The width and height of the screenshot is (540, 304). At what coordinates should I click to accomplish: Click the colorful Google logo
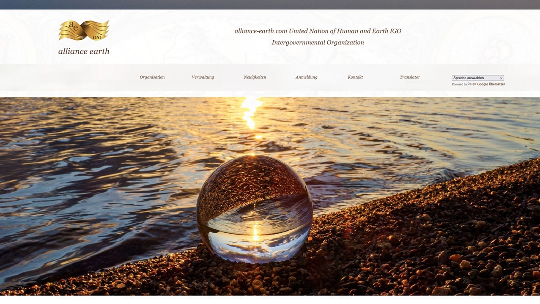click(x=472, y=84)
